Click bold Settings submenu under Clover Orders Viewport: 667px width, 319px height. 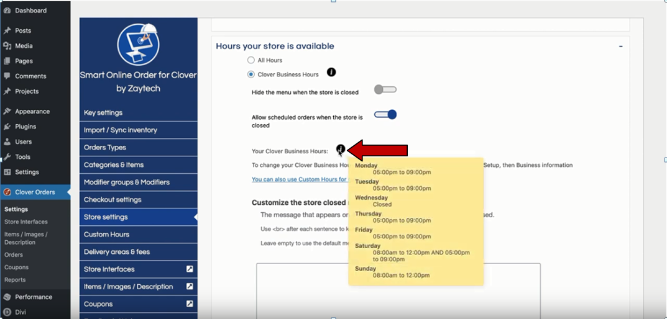[x=16, y=209]
